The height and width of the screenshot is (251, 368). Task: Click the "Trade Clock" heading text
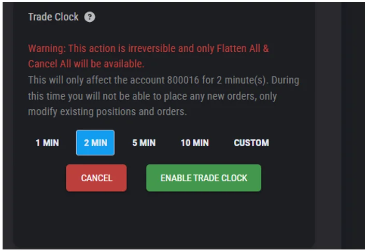(x=53, y=17)
